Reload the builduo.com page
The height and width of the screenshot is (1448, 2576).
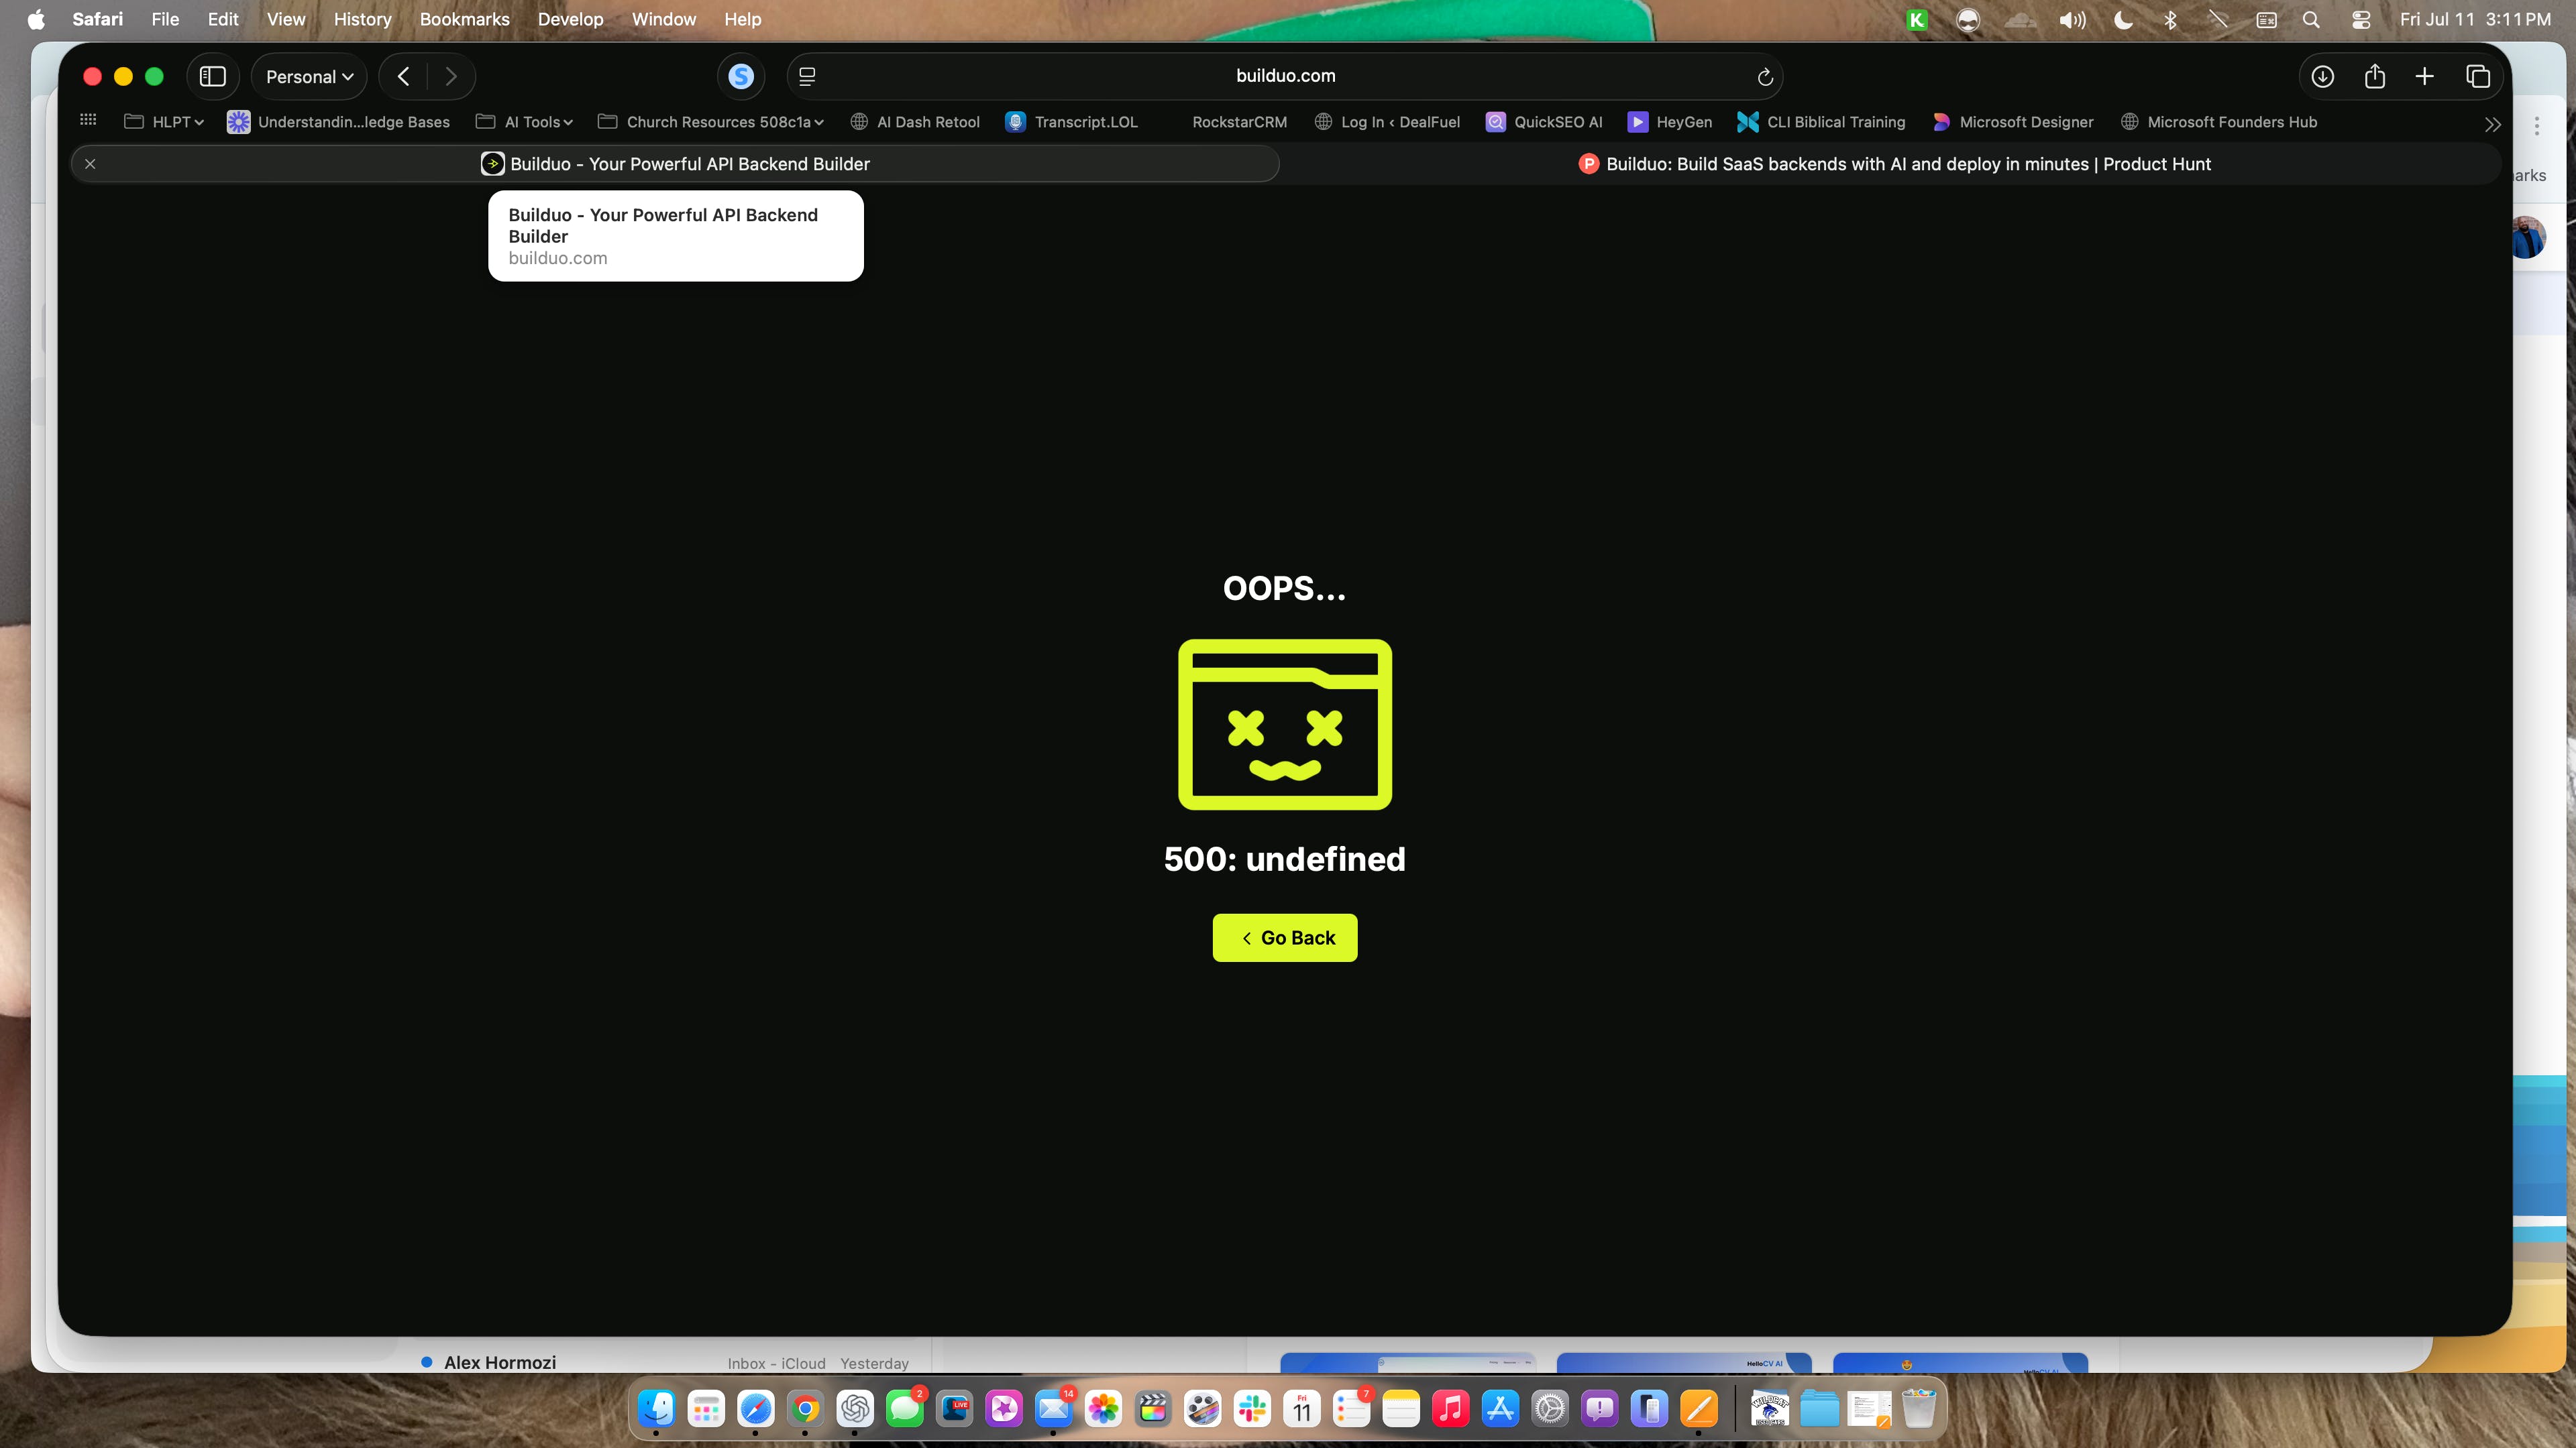click(x=1765, y=77)
